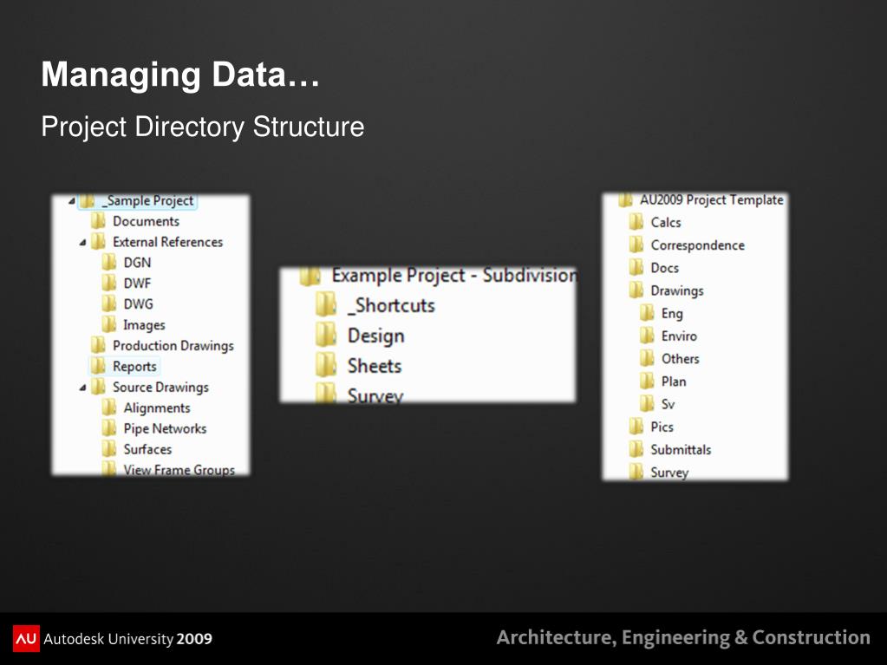
Task: Click the DGN folder icon
Action: tap(109, 263)
